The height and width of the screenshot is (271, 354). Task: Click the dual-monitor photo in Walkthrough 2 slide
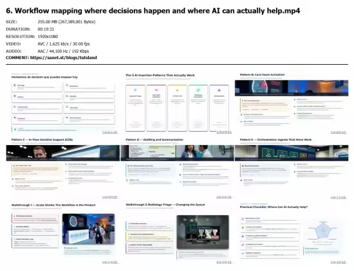pos(203,232)
